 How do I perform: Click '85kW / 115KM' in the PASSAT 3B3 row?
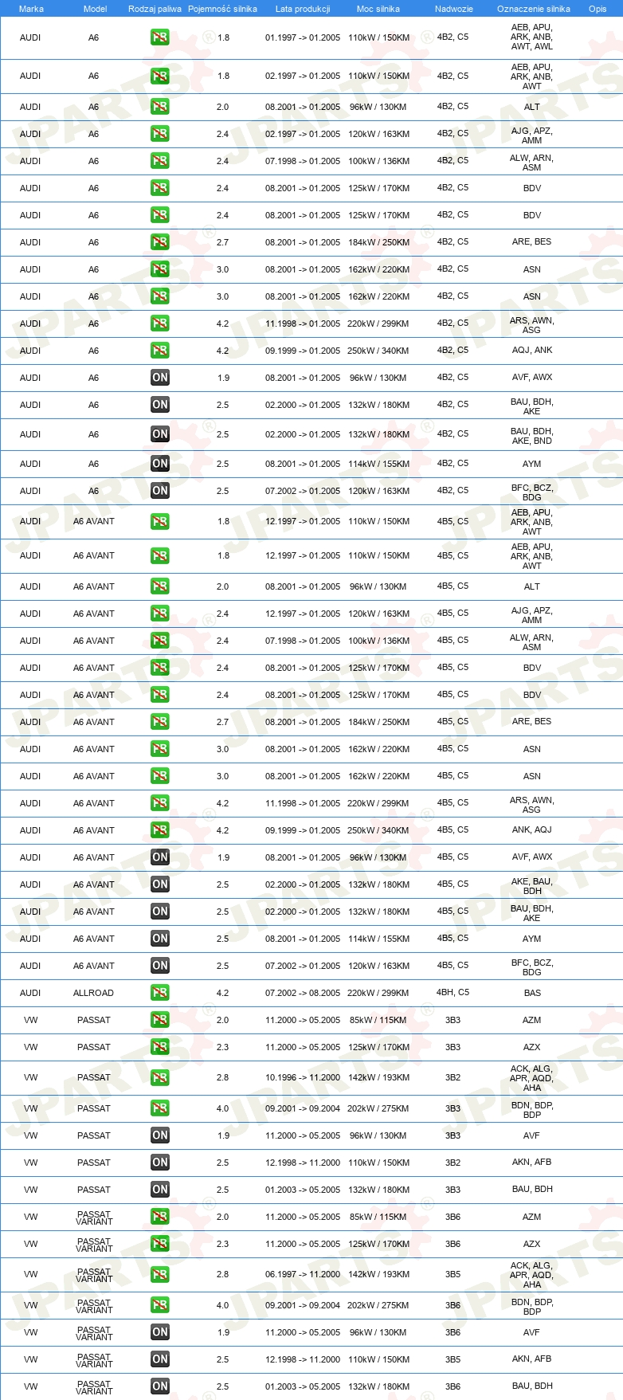[378, 1020]
